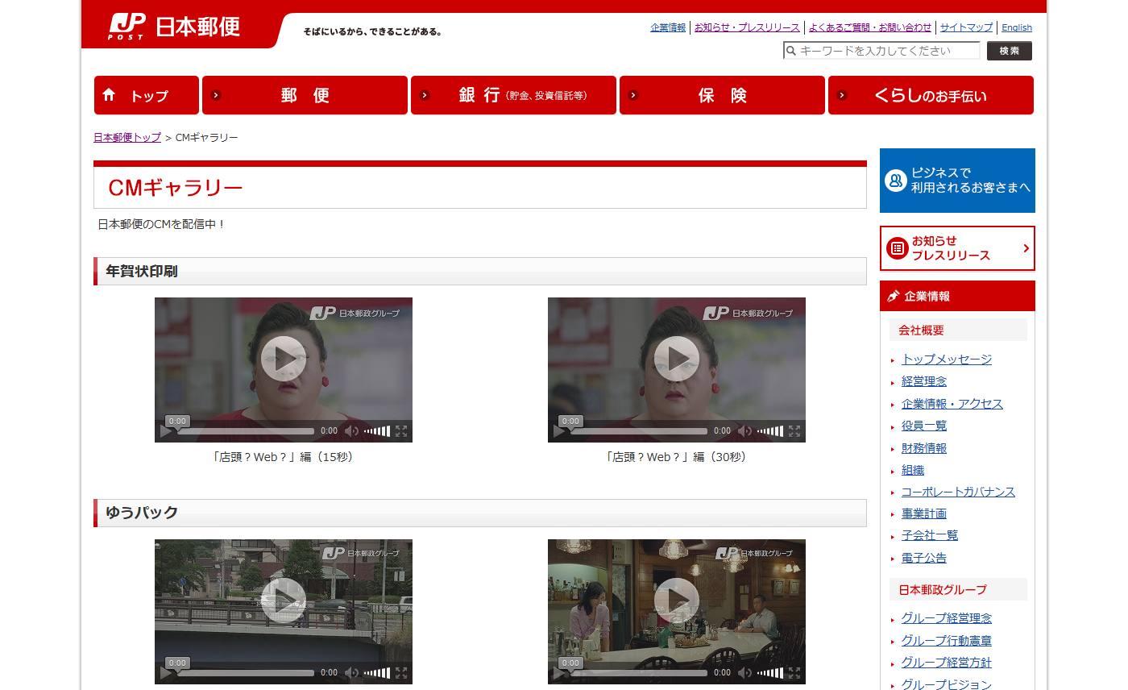1128x690 pixels.
Task: Click small play control on 30秒 video
Action: point(559,431)
